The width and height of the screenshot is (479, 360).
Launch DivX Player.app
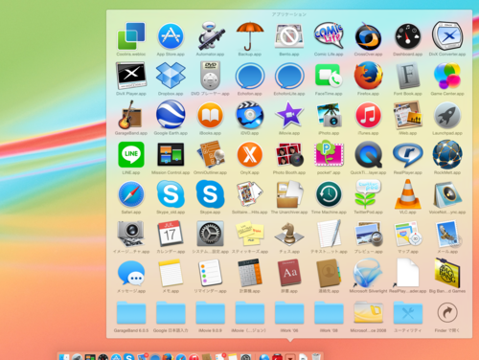pos(131,76)
